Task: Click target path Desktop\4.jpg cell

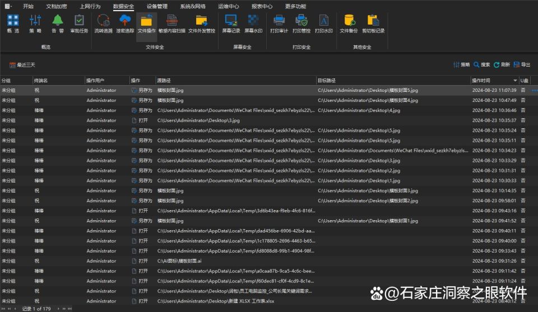Action: coord(359,110)
